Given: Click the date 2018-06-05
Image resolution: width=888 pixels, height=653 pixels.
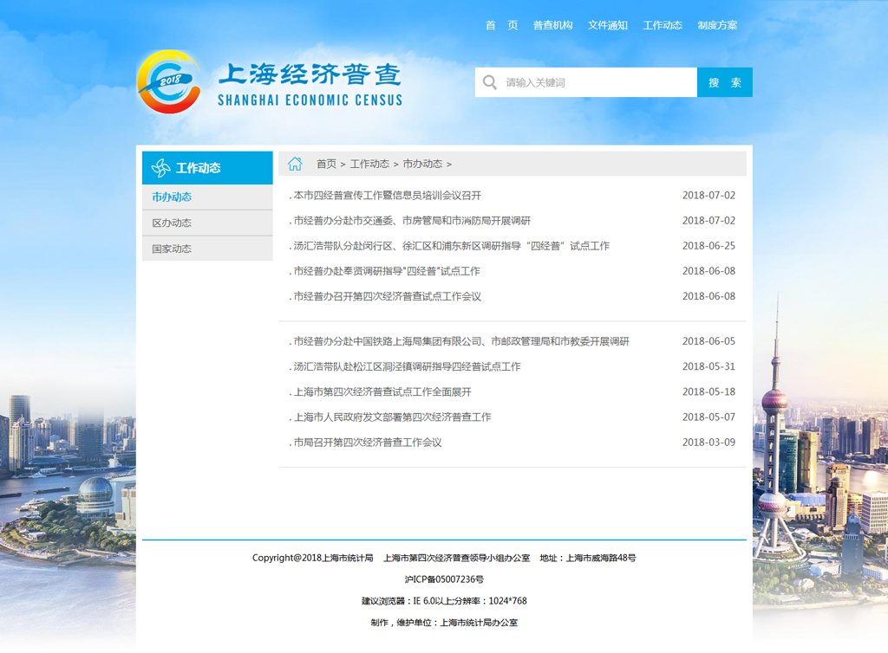Looking at the screenshot, I should 708,341.
